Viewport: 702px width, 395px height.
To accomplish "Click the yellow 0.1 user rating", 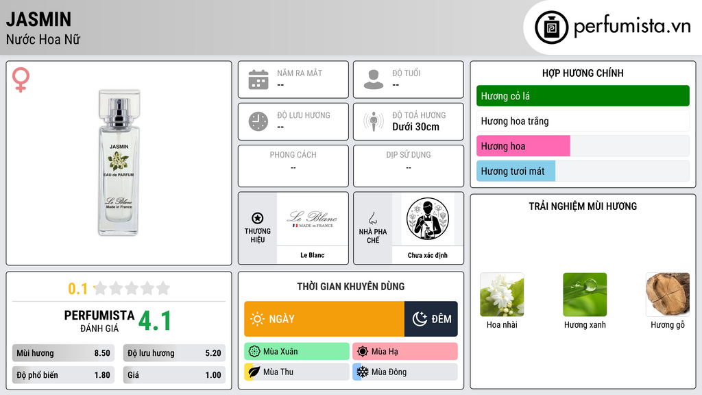I will pyautogui.click(x=78, y=289).
